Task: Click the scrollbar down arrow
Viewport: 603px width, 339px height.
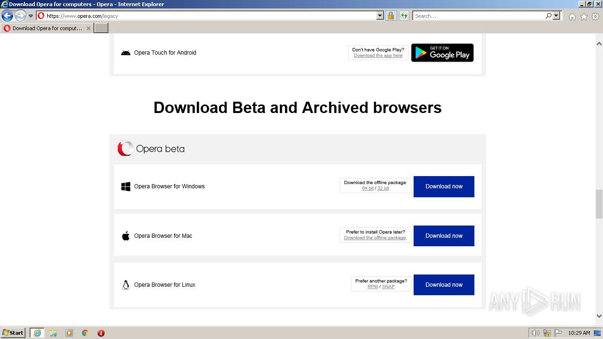Action: 599,316
